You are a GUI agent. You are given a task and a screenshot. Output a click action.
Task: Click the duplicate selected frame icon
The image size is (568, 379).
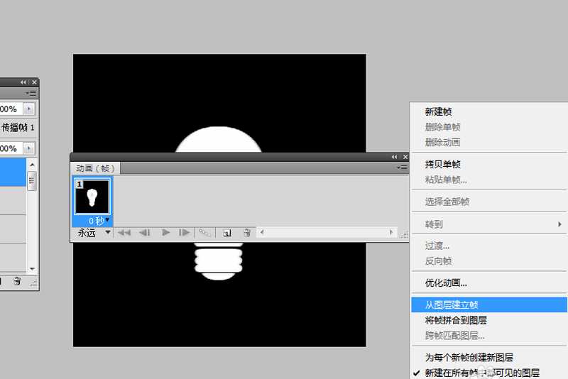(226, 232)
